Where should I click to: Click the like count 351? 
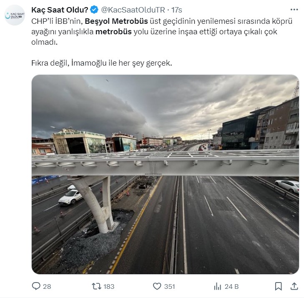click(x=169, y=287)
